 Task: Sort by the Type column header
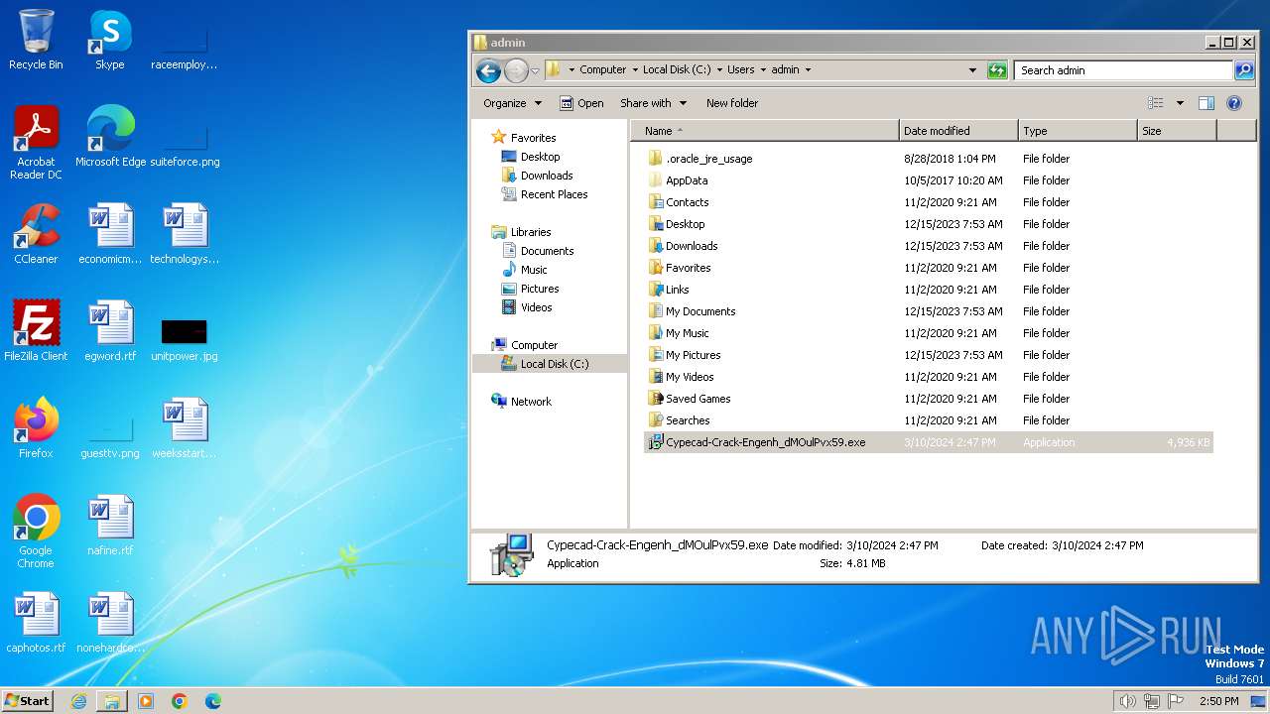1078,131
